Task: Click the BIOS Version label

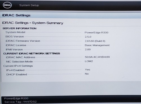Action: click(x=15, y=37)
